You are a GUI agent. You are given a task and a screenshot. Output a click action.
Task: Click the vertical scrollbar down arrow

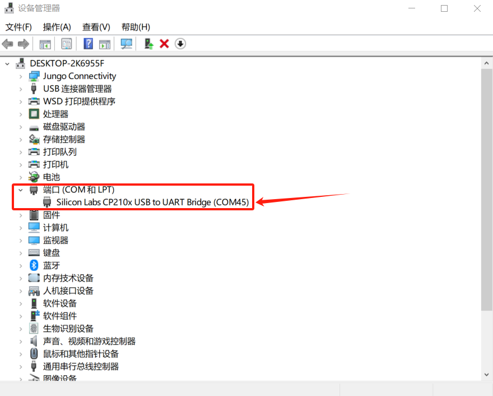coord(486,374)
